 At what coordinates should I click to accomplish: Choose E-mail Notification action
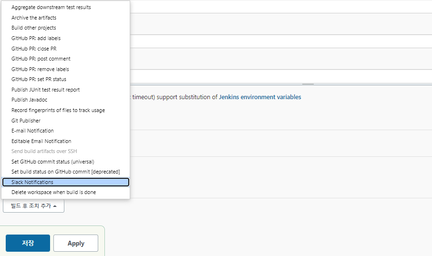point(66,131)
